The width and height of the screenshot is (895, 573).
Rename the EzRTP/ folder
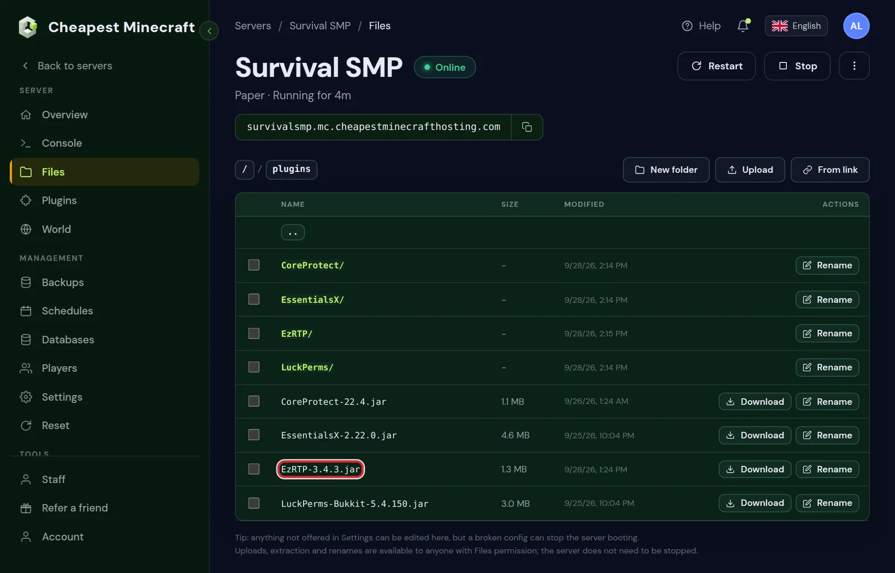(827, 333)
